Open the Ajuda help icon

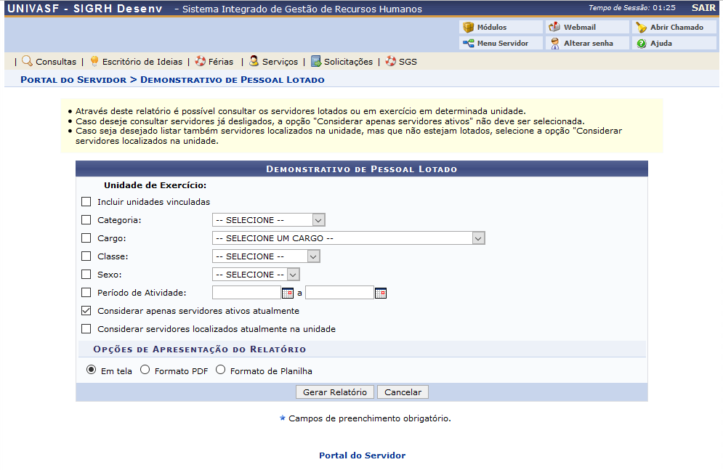click(x=641, y=44)
